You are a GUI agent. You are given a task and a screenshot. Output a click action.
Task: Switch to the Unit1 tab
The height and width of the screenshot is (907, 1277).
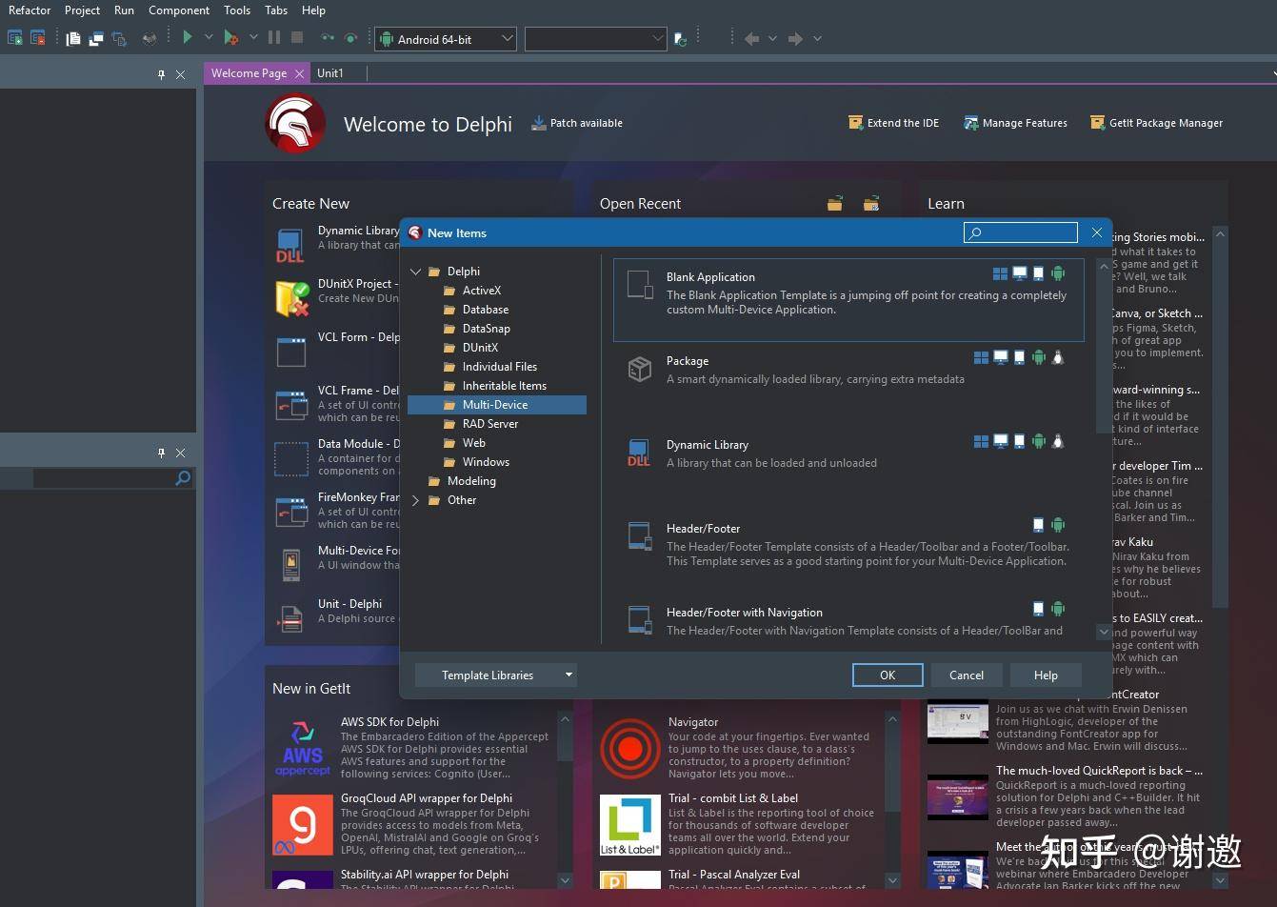330,73
